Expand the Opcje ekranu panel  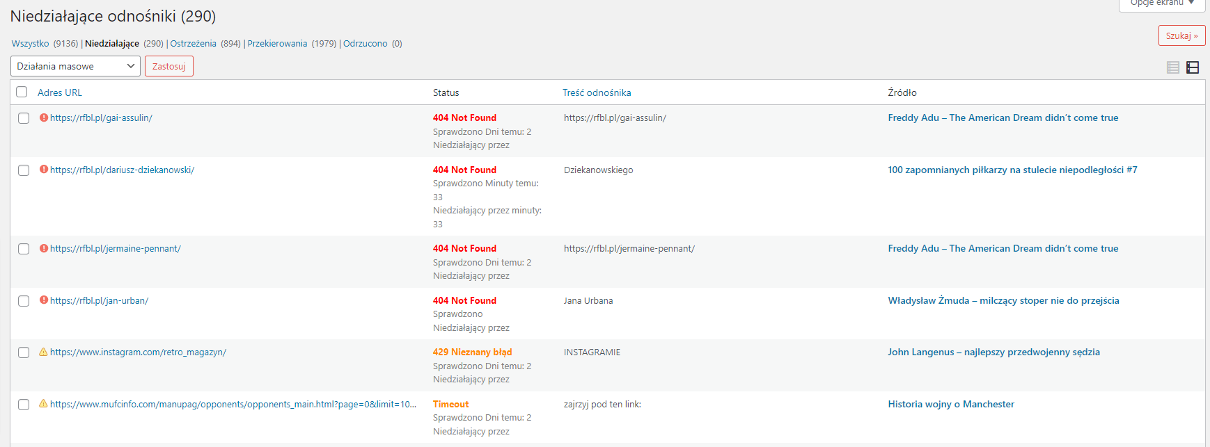tap(1161, 3)
